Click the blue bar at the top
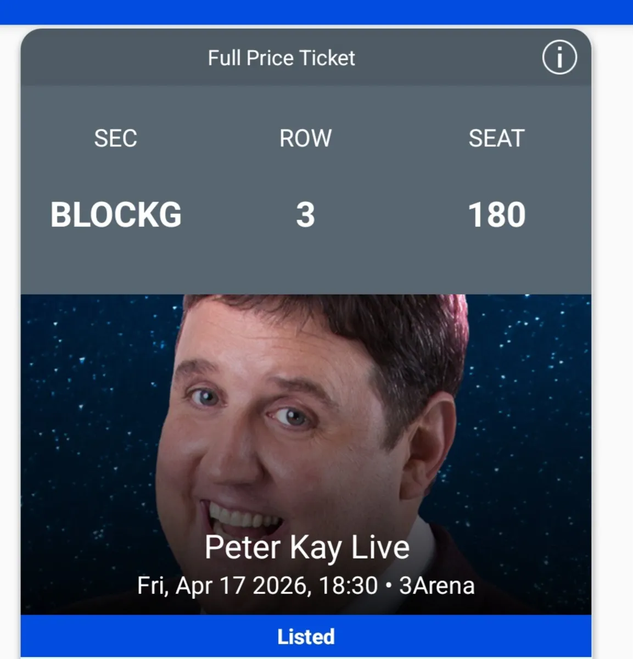The image size is (633, 659). coord(316,11)
